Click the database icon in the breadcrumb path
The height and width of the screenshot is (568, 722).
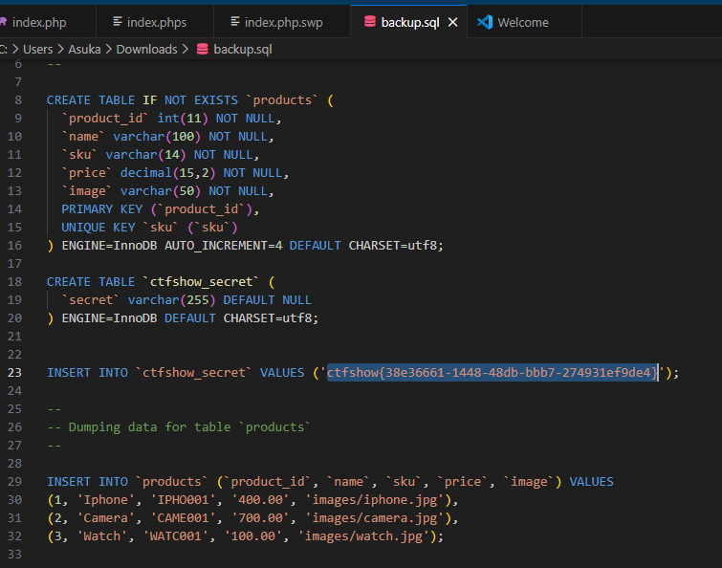tap(202, 49)
